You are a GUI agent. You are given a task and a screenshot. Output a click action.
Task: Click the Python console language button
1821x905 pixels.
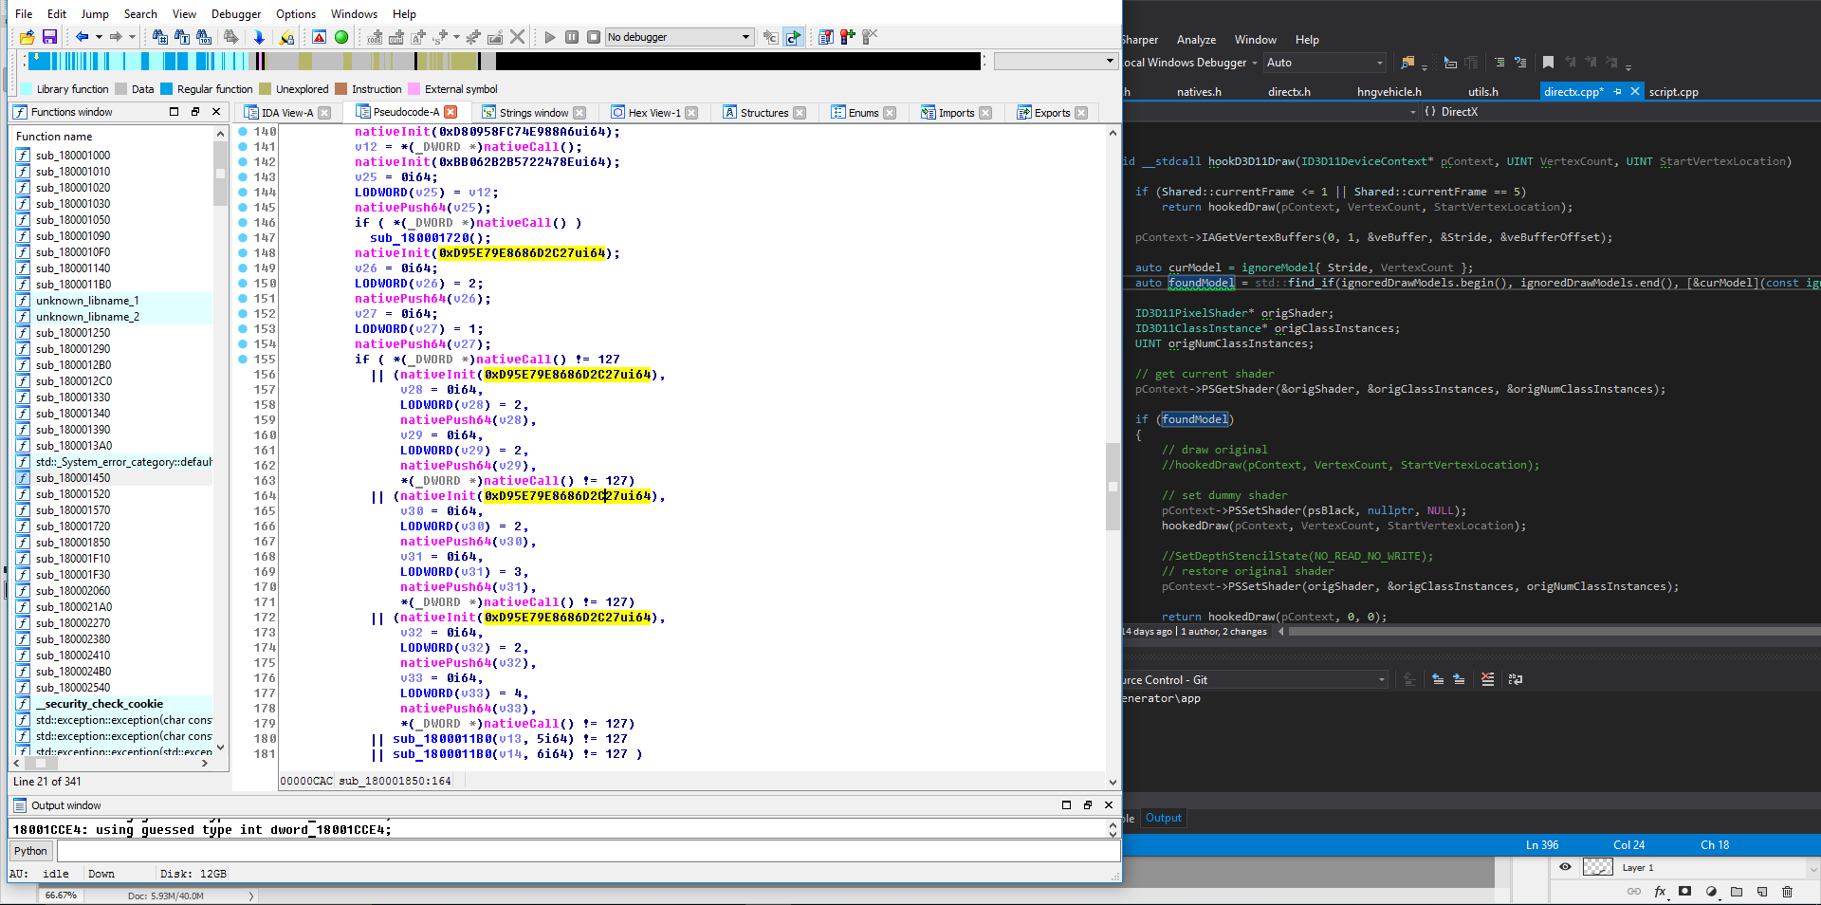(30, 851)
